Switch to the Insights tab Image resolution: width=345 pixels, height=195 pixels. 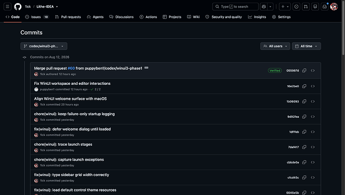[257, 17]
